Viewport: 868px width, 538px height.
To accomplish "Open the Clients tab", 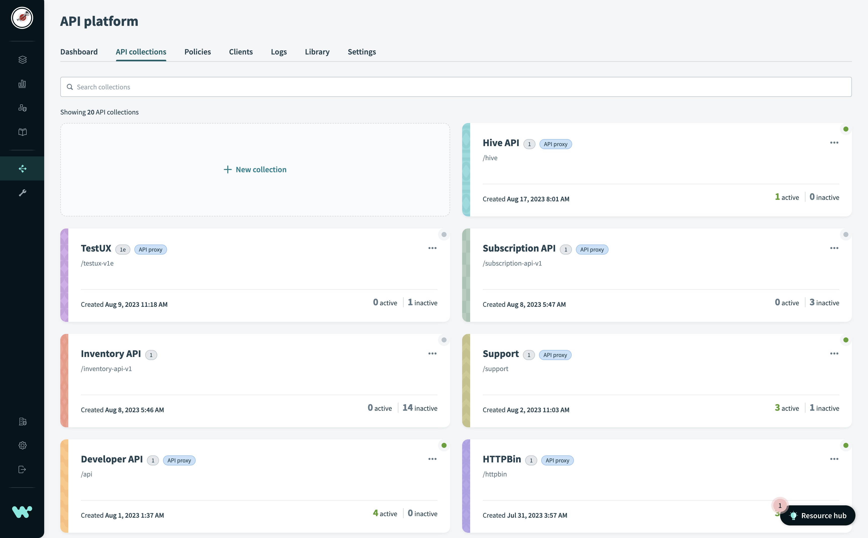I will click(x=241, y=52).
